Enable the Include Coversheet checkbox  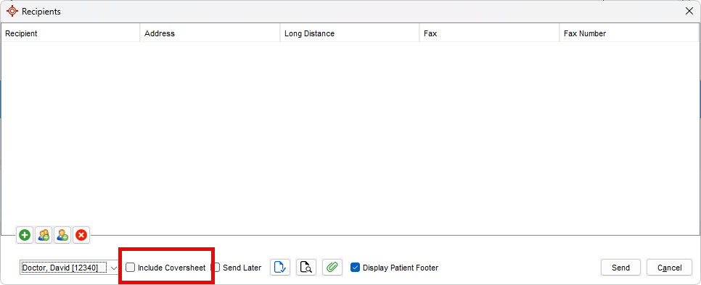click(x=130, y=268)
